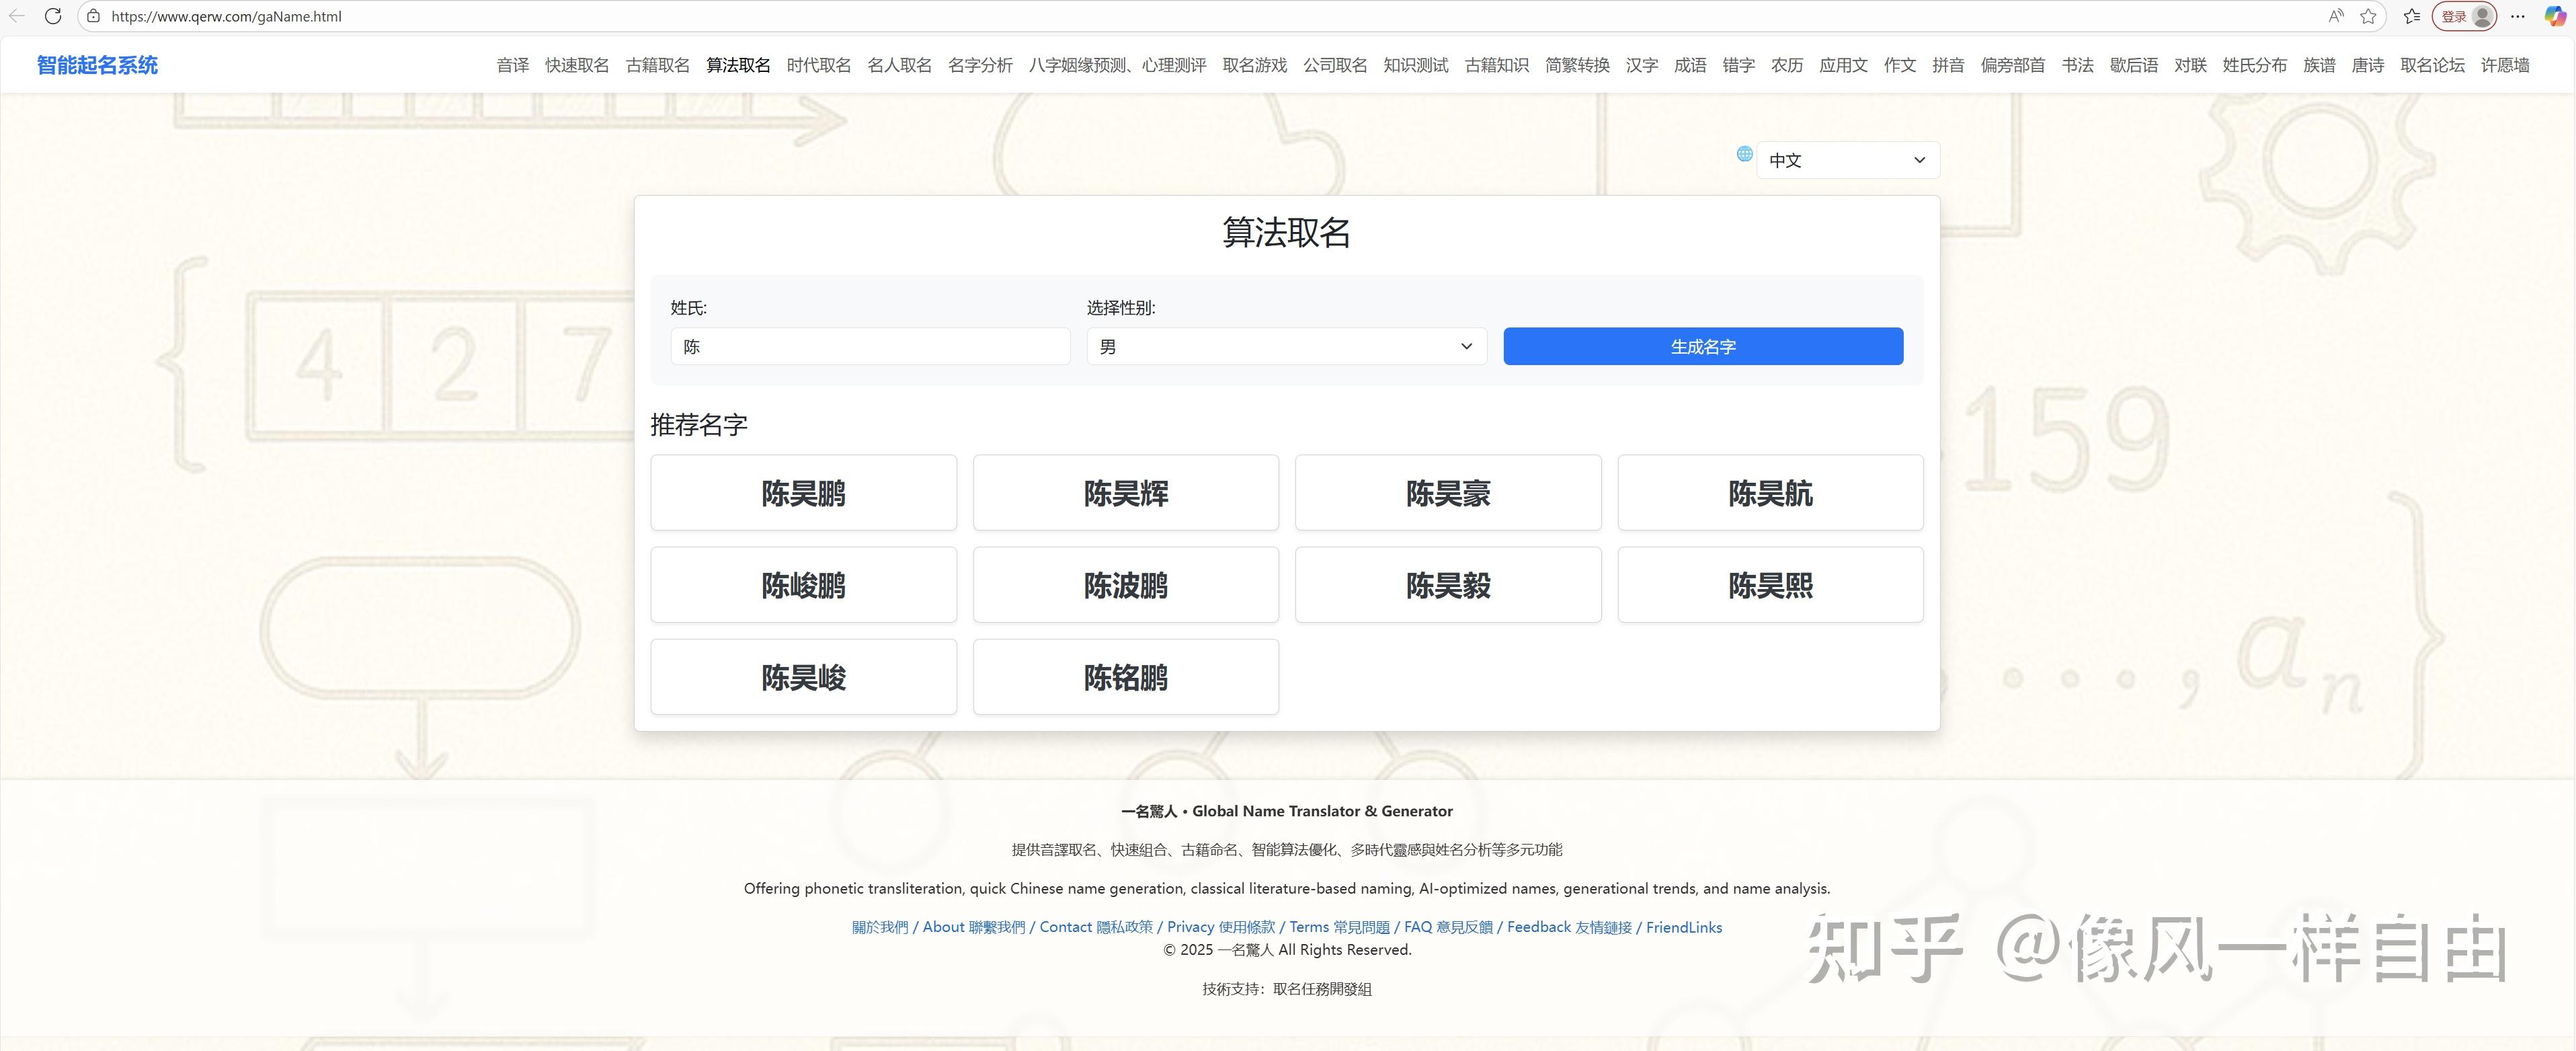Select the name card 陈昊辉
The height and width of the screenshot is (1051, 2576).
(1126, 493)
